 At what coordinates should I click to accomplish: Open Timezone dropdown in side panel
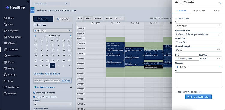199,67
